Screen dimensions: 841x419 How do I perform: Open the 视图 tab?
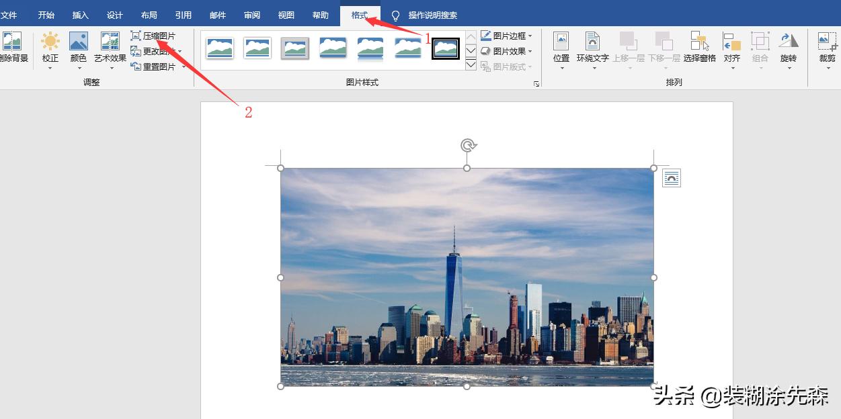286,15
